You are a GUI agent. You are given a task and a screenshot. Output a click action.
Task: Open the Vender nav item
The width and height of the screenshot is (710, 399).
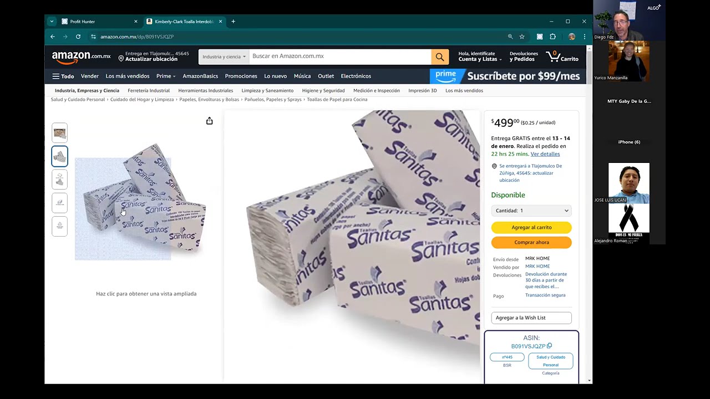coord(89,76)
